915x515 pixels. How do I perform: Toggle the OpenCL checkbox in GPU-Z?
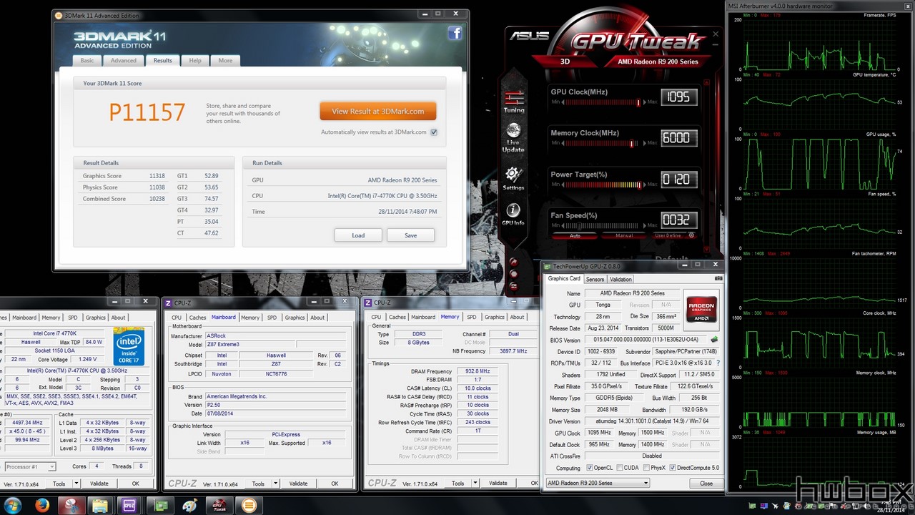[590, 468]
